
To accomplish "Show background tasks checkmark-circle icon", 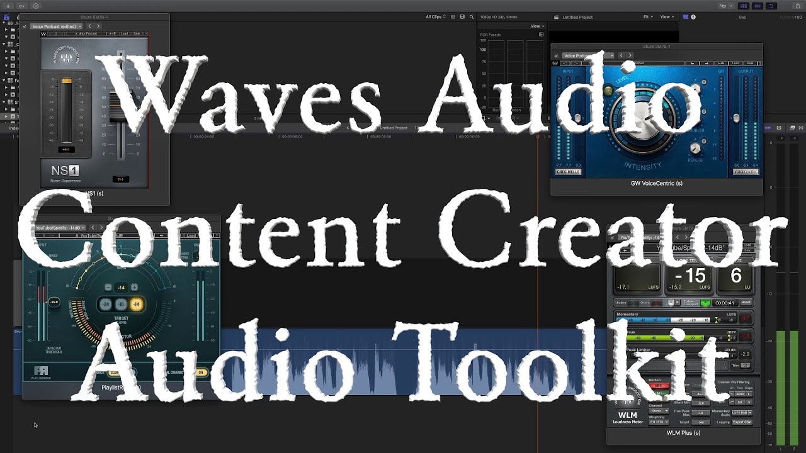I will (x=35, y=6).
